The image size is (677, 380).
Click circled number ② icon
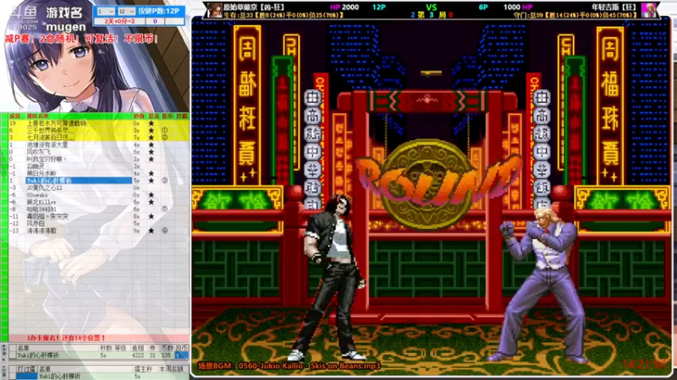pyautogui.click(x=164, y=138)
